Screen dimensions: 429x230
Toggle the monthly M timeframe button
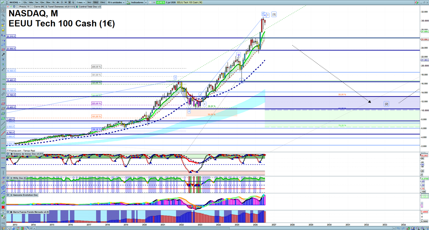pyautogui.click(x=69, y=2)
